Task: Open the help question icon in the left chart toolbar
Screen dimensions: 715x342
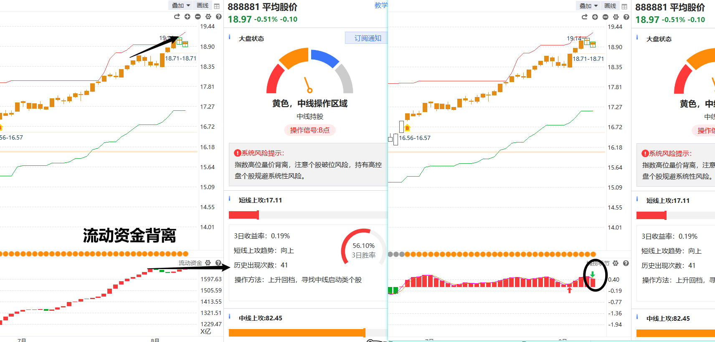Action: [x=218, y=17]
